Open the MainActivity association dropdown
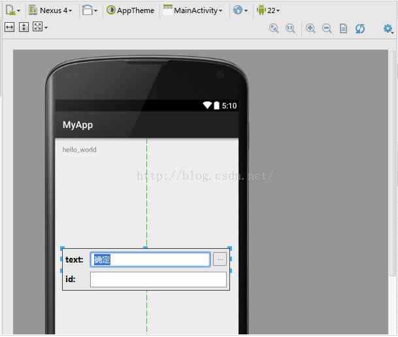The image size is (398, 337). pos(193,10)
